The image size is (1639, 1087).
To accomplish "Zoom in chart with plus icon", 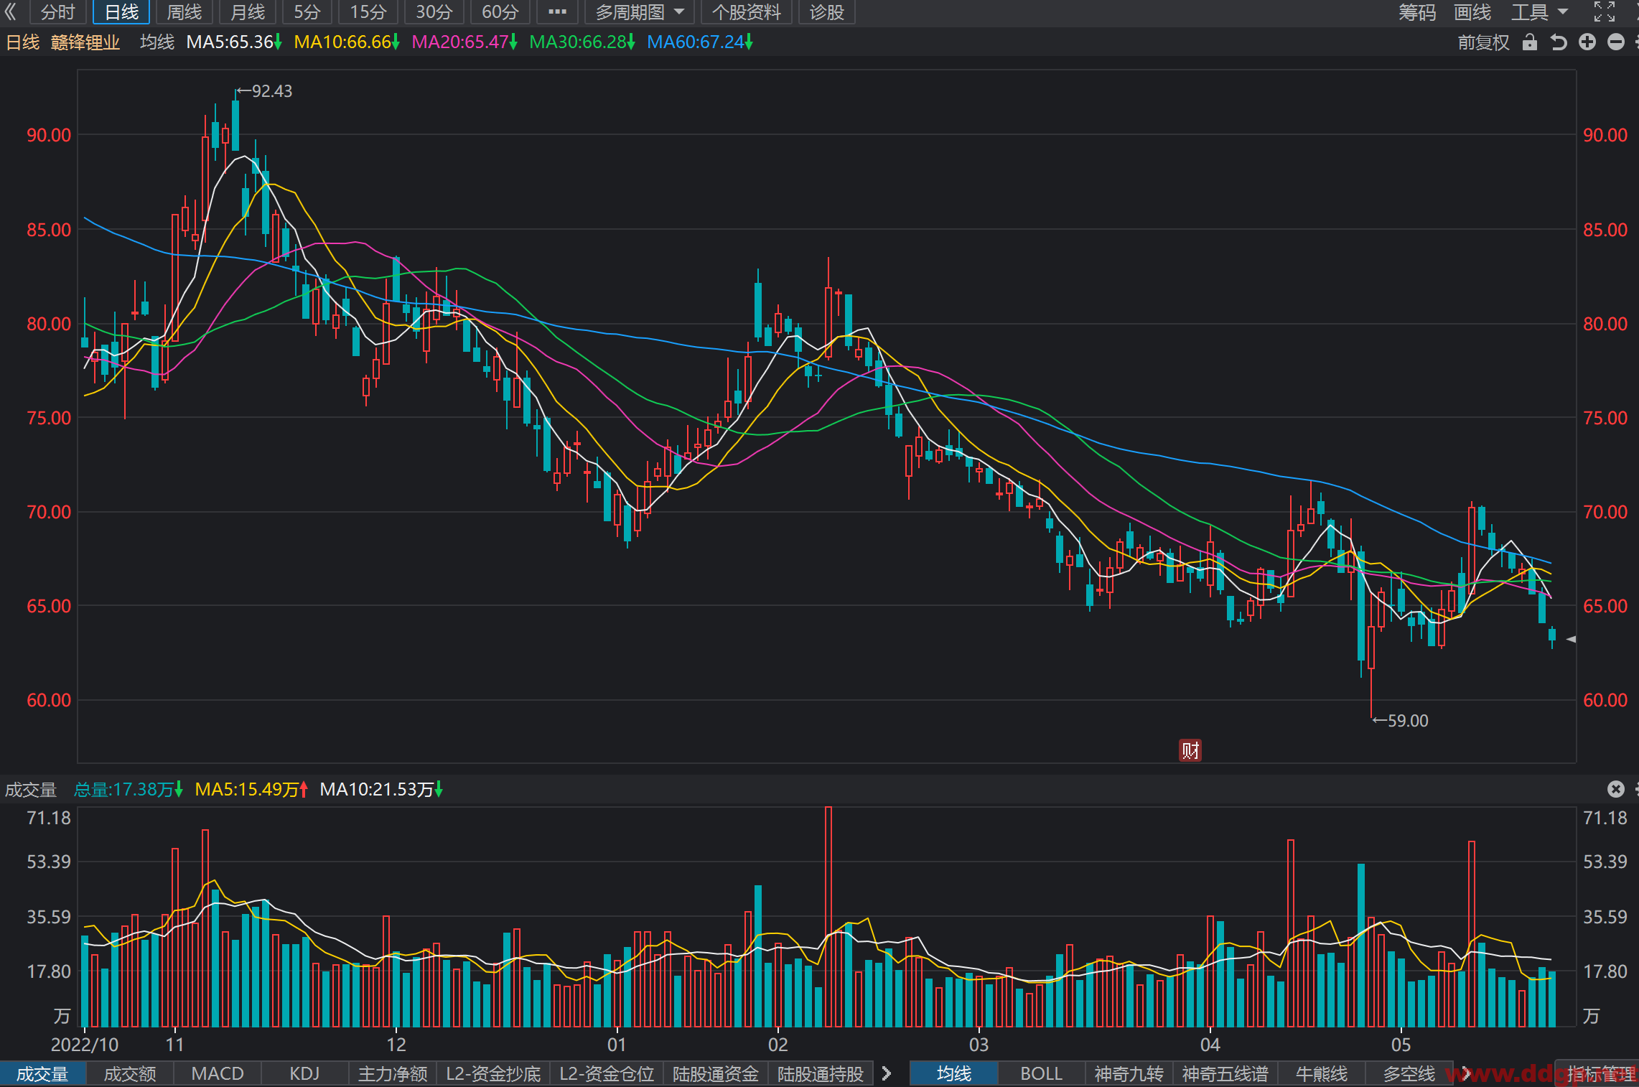I will pyautogui.click(x=1587, y=42).
